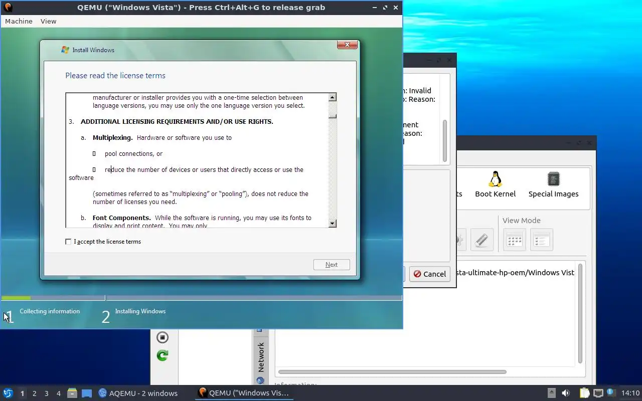Click the AQEMU horizontal scrollbar under the path
Viewport: 642px width, 401px height.
392,372
